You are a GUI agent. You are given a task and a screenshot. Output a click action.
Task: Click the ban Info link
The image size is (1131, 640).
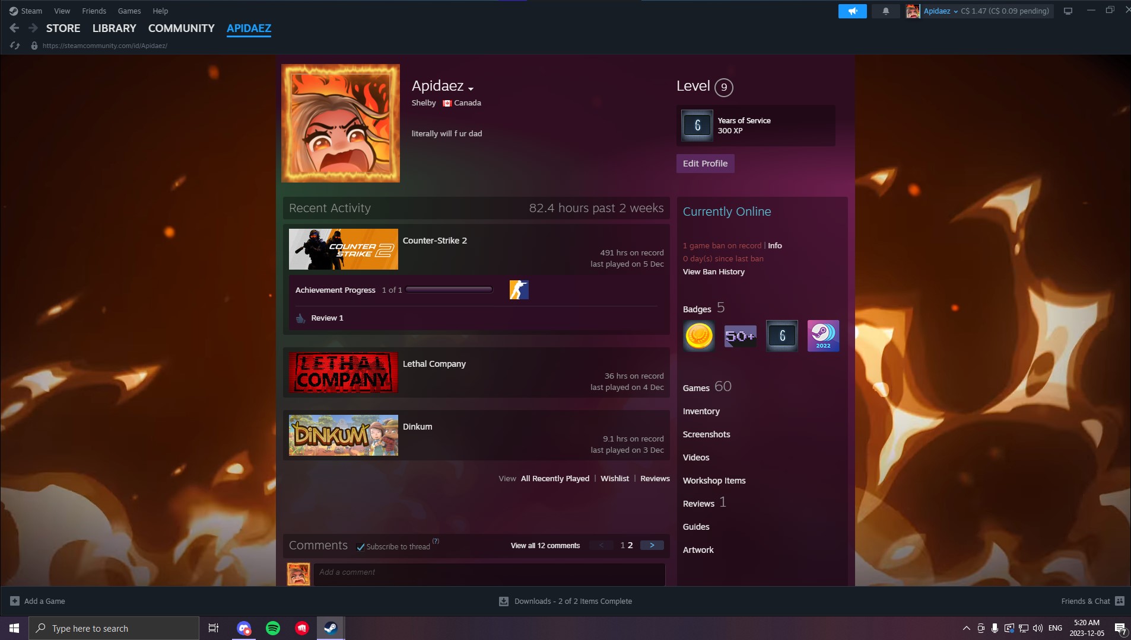coord(775,246)
